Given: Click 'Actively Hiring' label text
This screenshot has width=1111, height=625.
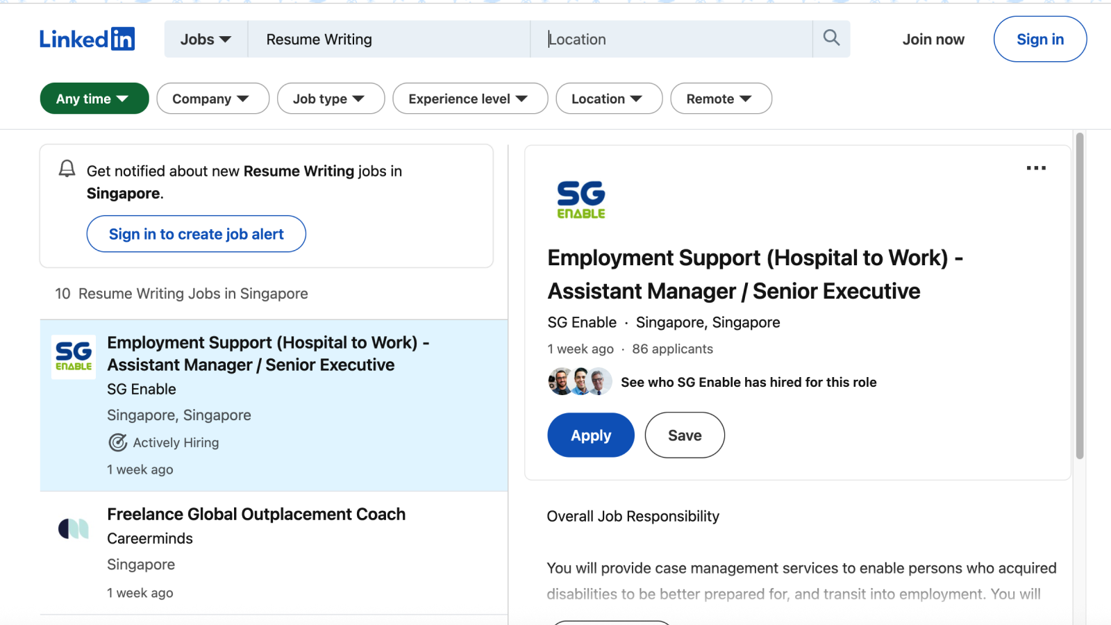Looking at the screenshot, I should pyautogui.click(x=176, y=442).
